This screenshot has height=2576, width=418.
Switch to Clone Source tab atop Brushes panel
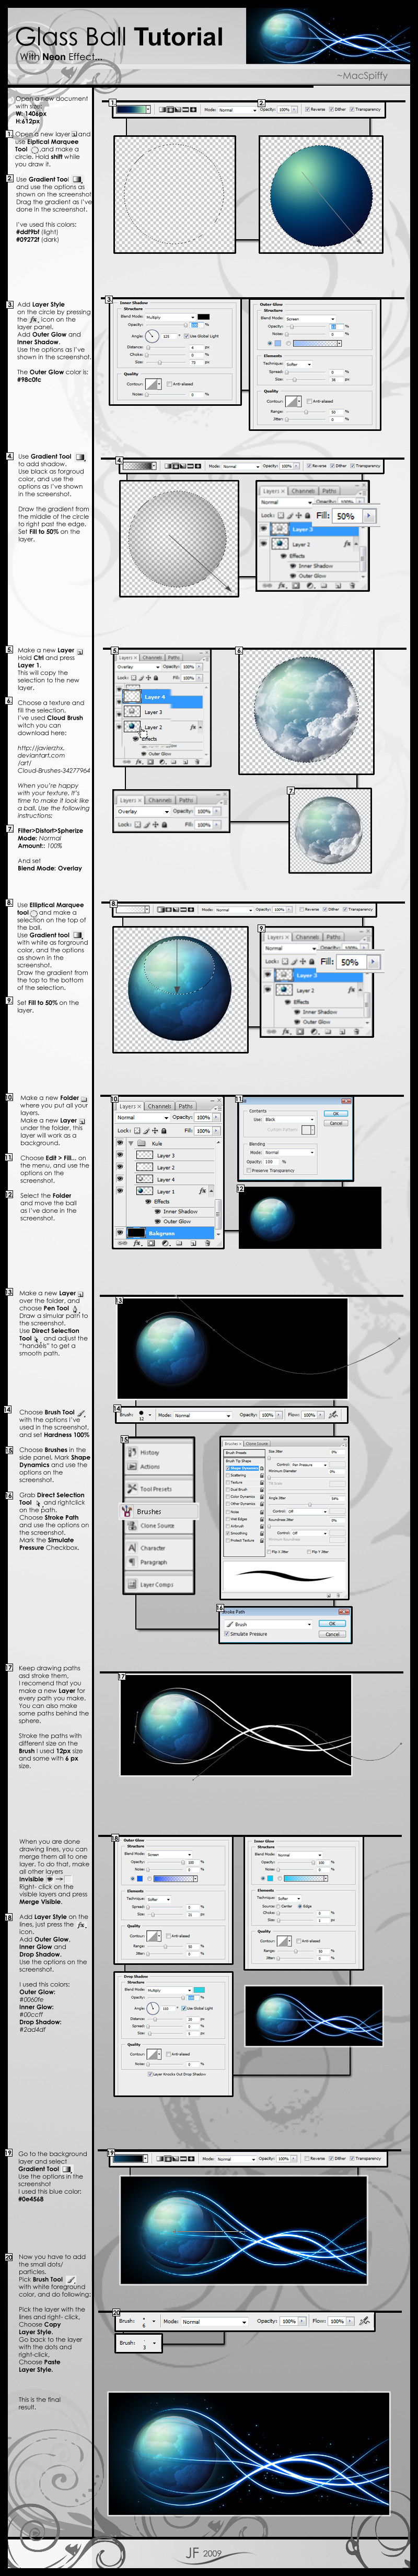tap(257, 1444)
